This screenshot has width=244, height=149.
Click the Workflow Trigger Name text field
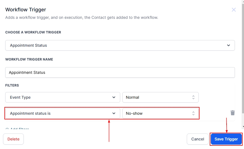pos(120,72)
